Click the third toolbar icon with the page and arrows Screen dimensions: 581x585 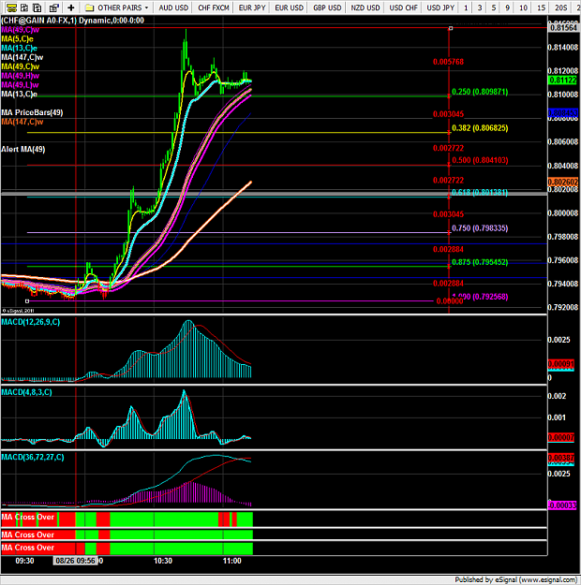[37, 7]
